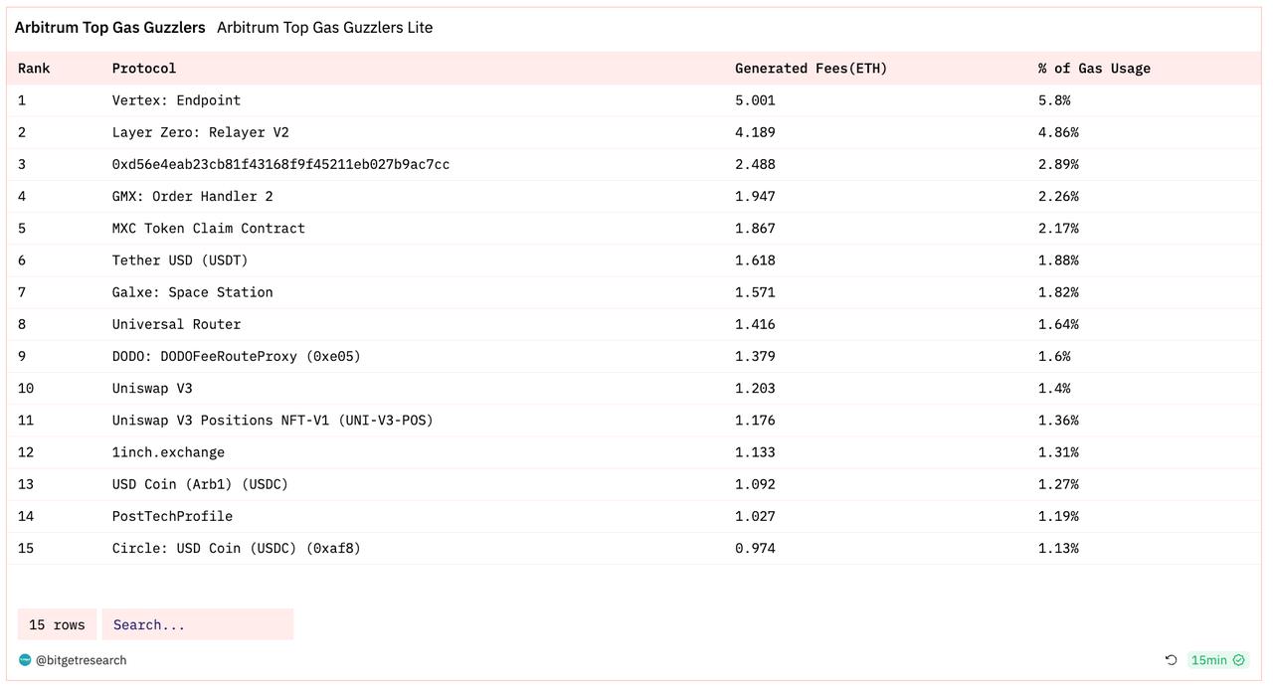Click the 1.416 generated fees value
The height and width of the screenshot is (689, 1273).
755,324
